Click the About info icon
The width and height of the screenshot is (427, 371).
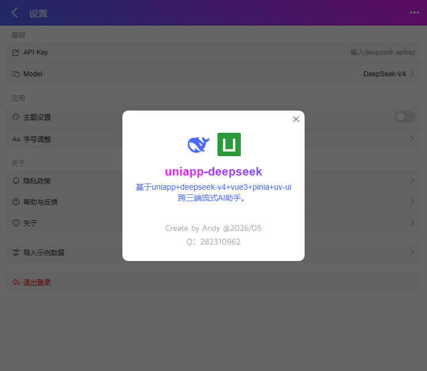(x=16, y=223)
